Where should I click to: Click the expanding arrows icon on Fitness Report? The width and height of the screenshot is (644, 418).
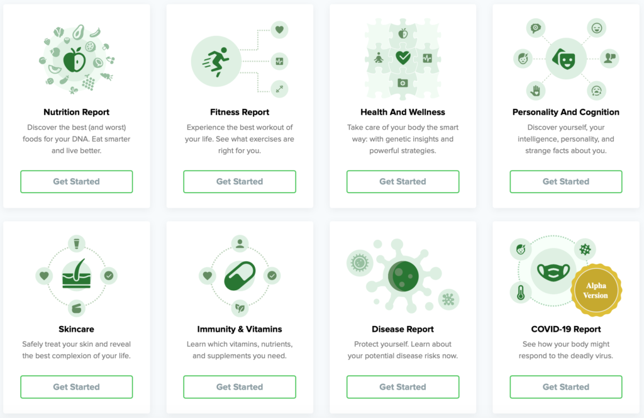[x=280, y=89]
